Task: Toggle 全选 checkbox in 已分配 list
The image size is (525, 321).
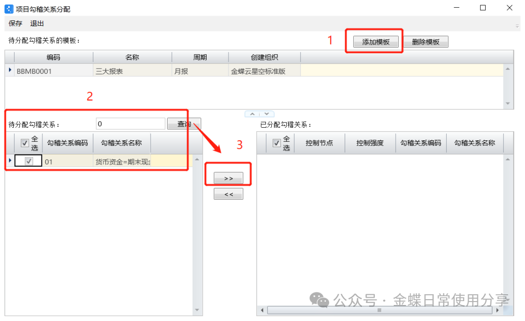Action: (277, 143)
